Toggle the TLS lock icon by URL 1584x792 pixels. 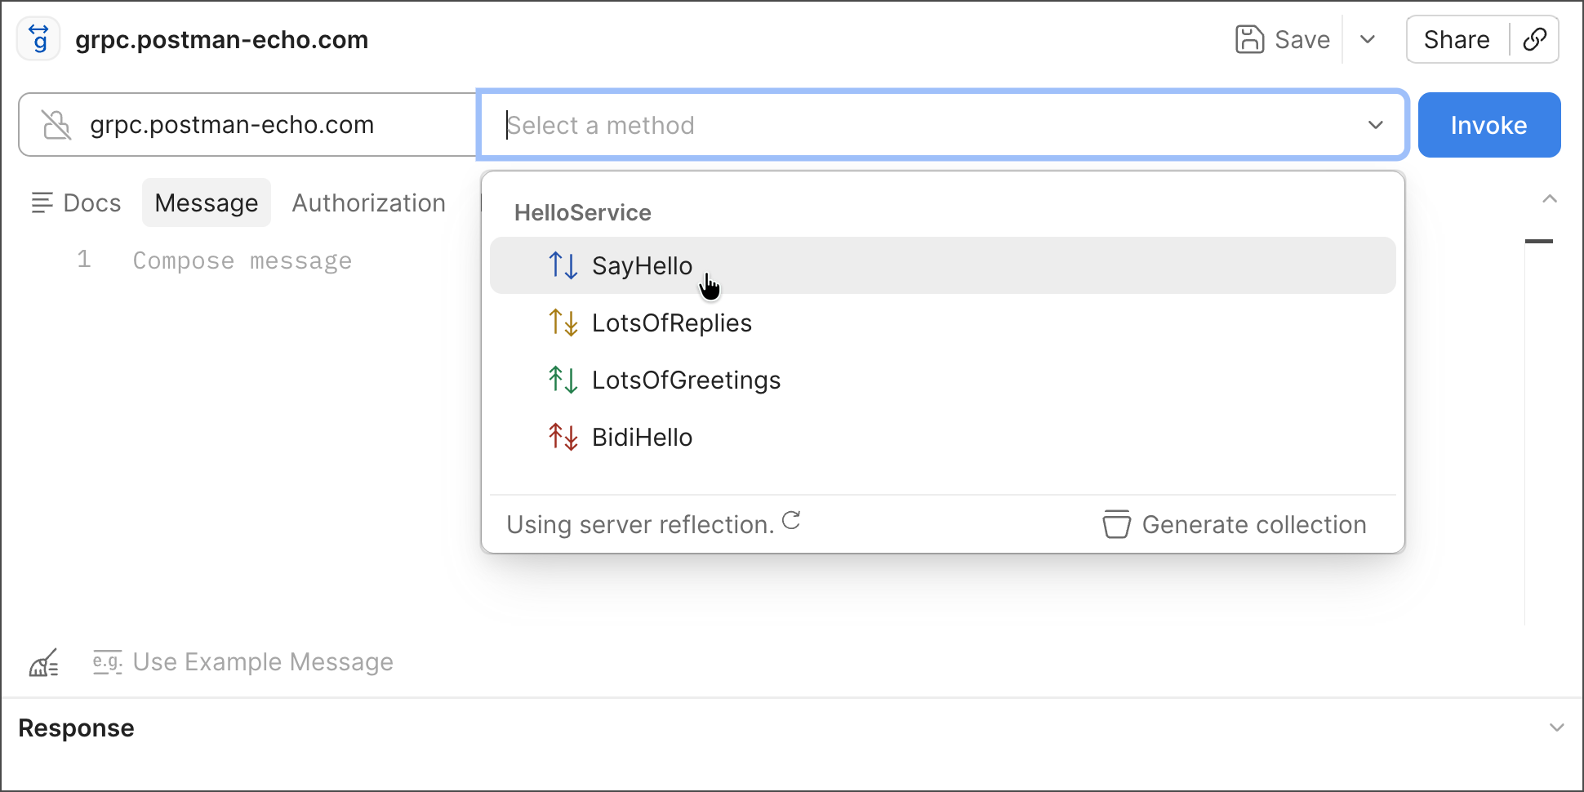coord(56,125)
